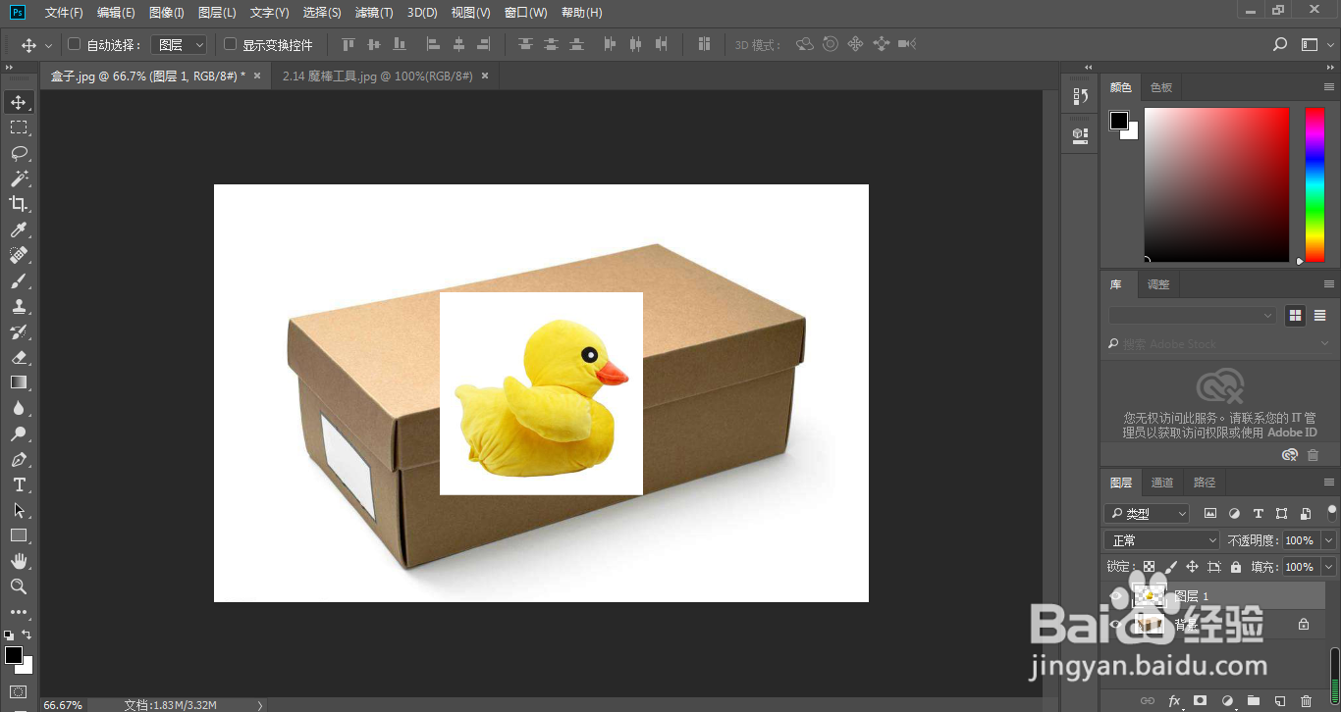The height and width of the screenshot is (712, 1341).
Task: Select the Magic Wand tool
Action: point(19,178)
